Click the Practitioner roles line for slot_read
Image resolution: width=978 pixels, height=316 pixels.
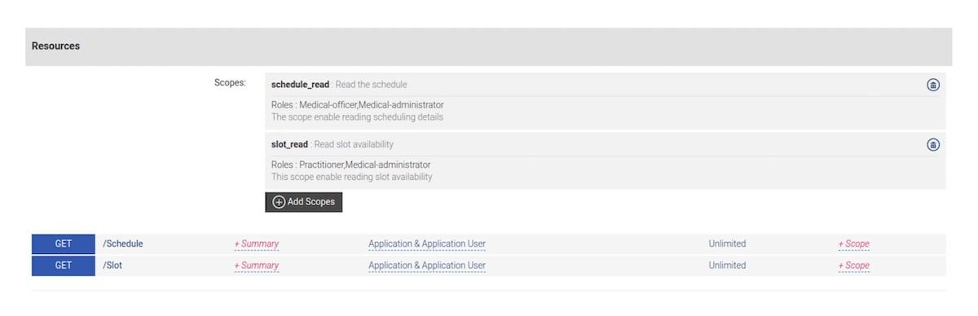pos(351,165)
